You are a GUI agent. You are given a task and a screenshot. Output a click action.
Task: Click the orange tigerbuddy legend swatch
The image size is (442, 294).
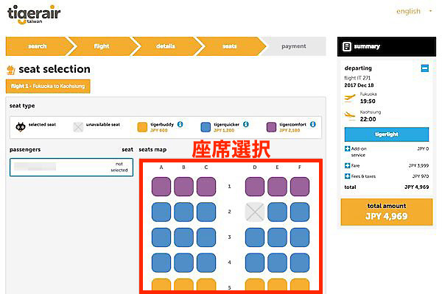pos(142,127)
